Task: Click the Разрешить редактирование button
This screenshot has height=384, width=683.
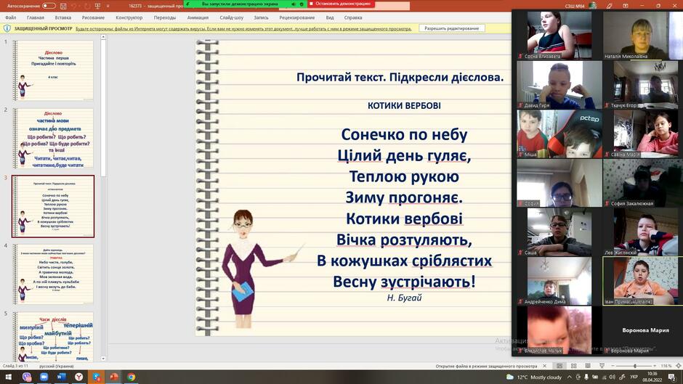Action: click(x=452, y=28)
